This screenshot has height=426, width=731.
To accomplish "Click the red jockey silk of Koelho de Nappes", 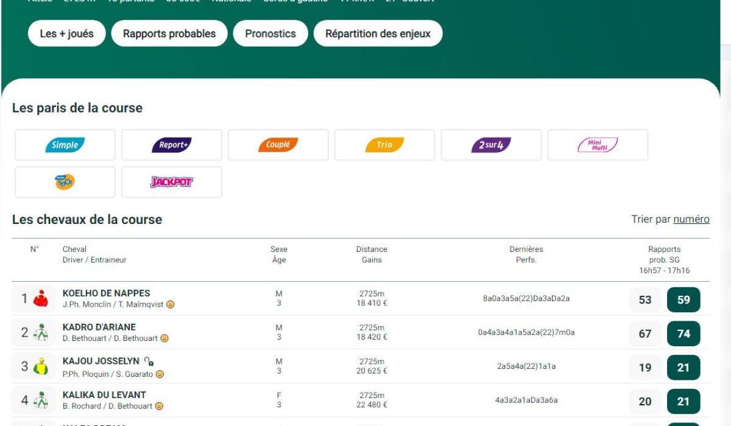I will 41,299.
